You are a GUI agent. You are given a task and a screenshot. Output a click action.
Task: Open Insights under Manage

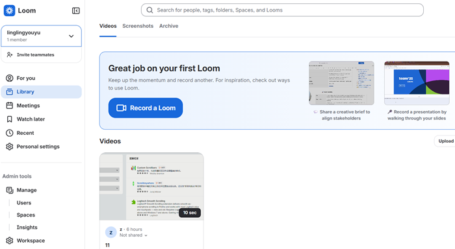27,228
